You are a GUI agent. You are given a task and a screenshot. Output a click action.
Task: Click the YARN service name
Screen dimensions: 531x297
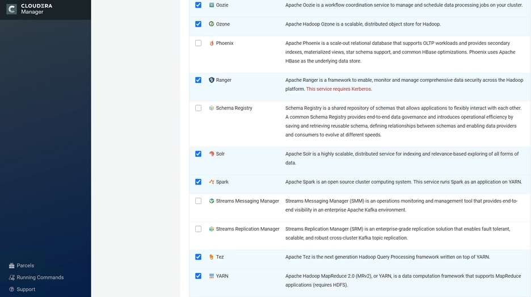point(222,276)
